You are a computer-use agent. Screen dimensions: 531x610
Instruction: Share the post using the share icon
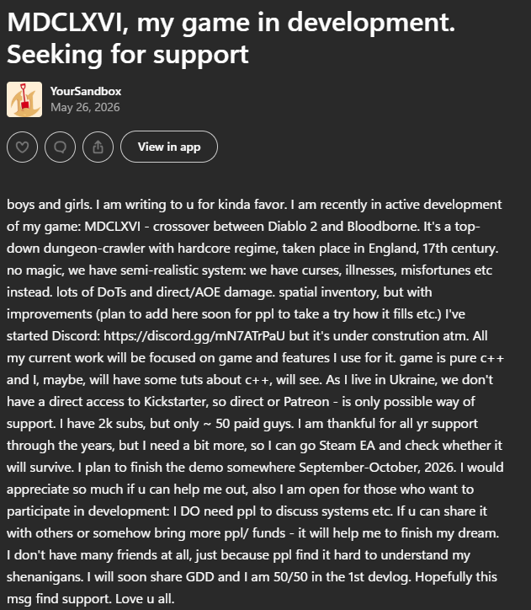(x=98, y=147)
